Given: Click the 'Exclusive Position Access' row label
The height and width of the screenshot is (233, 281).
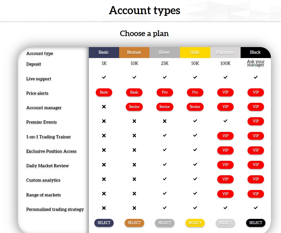Looking at the screenshot, I should [51, 151].
